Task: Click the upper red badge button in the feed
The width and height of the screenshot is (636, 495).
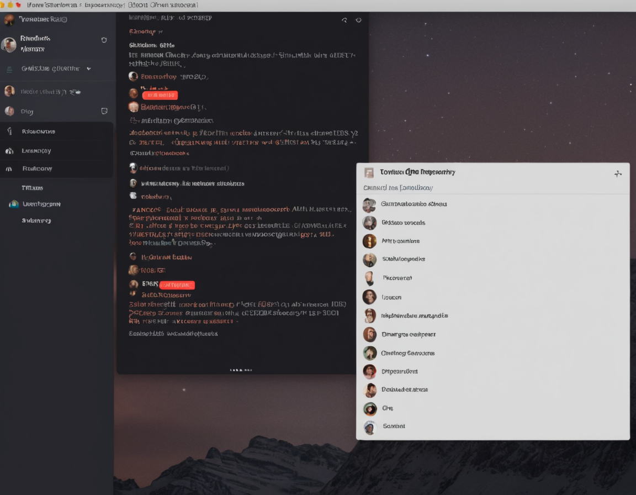Action: click(160, 95)
